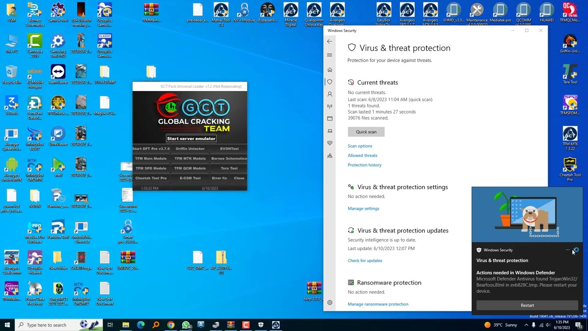Click the back arrow in Windows Security
This screenshot has width=588, height=331.
329,41
